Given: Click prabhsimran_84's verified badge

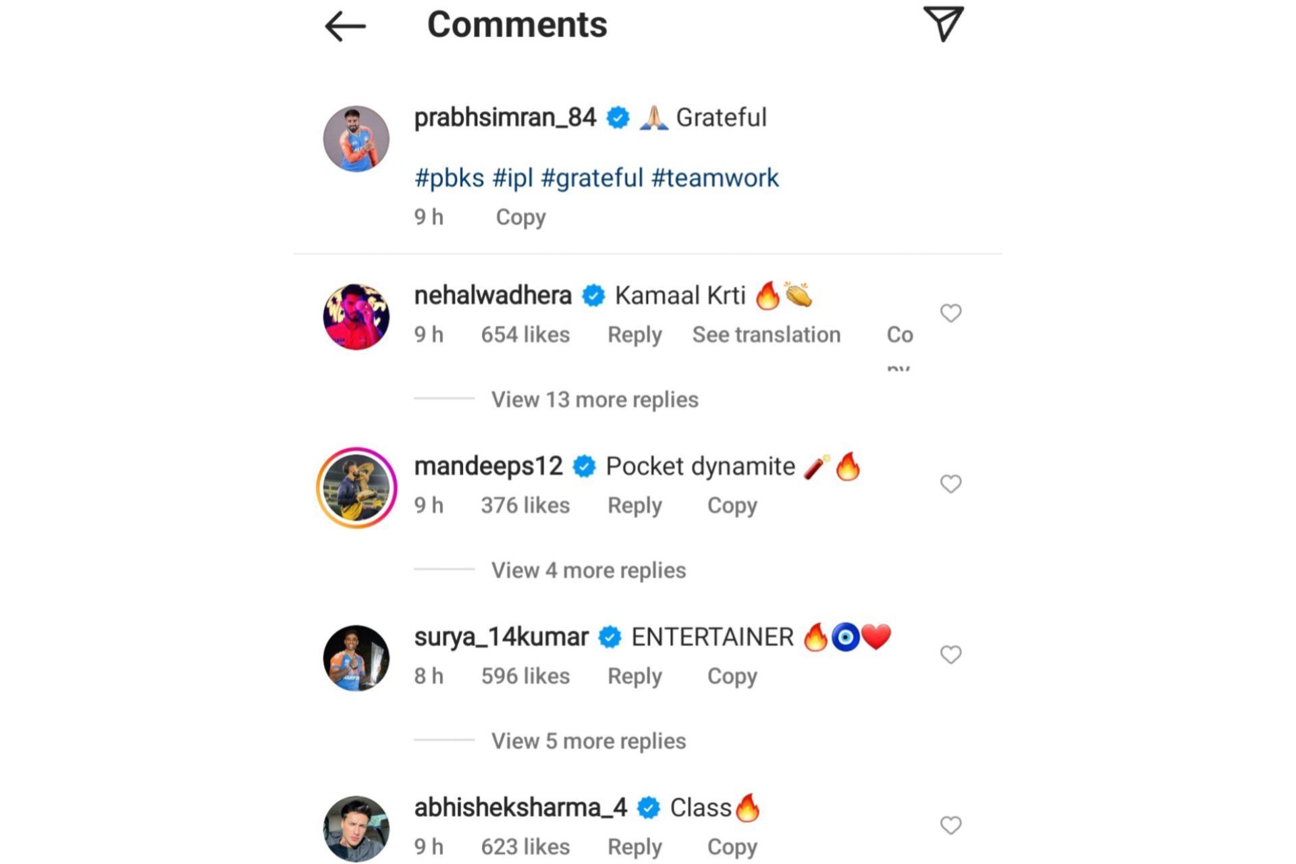Looking at the screenshot, I should (x=616, y=116).
